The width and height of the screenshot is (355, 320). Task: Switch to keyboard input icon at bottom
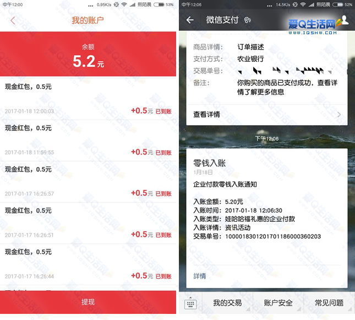coord(190,303)
